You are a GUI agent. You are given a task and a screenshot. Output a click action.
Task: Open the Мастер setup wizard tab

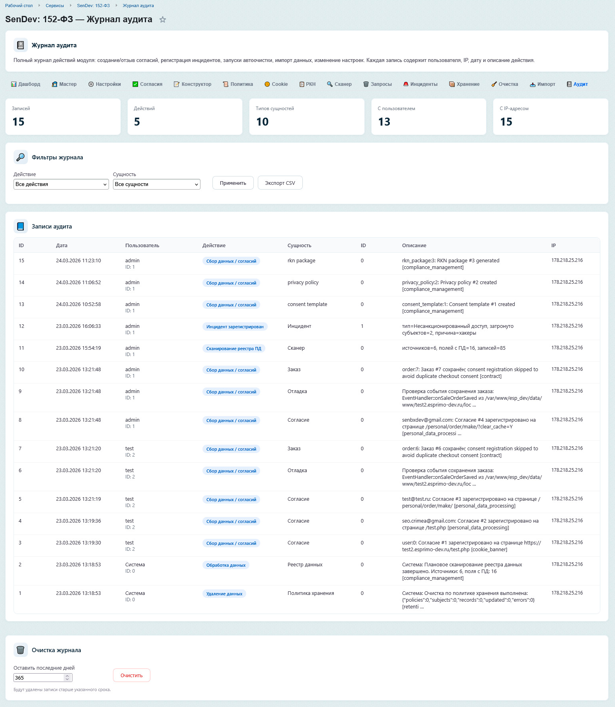coord(64,84)
